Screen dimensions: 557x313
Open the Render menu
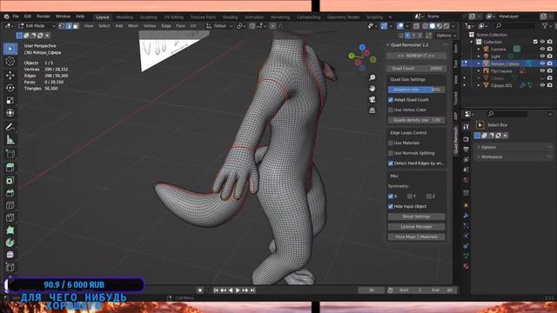click(44, 17)
